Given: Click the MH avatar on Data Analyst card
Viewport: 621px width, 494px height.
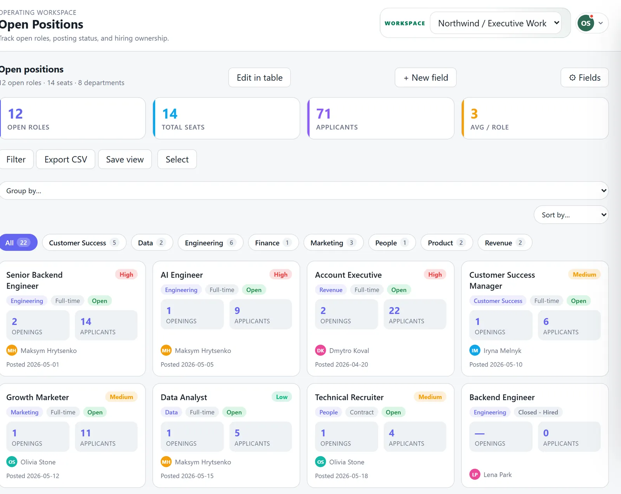Looking at the screenshot, I should pyautogui.click(x=166, y=462).
